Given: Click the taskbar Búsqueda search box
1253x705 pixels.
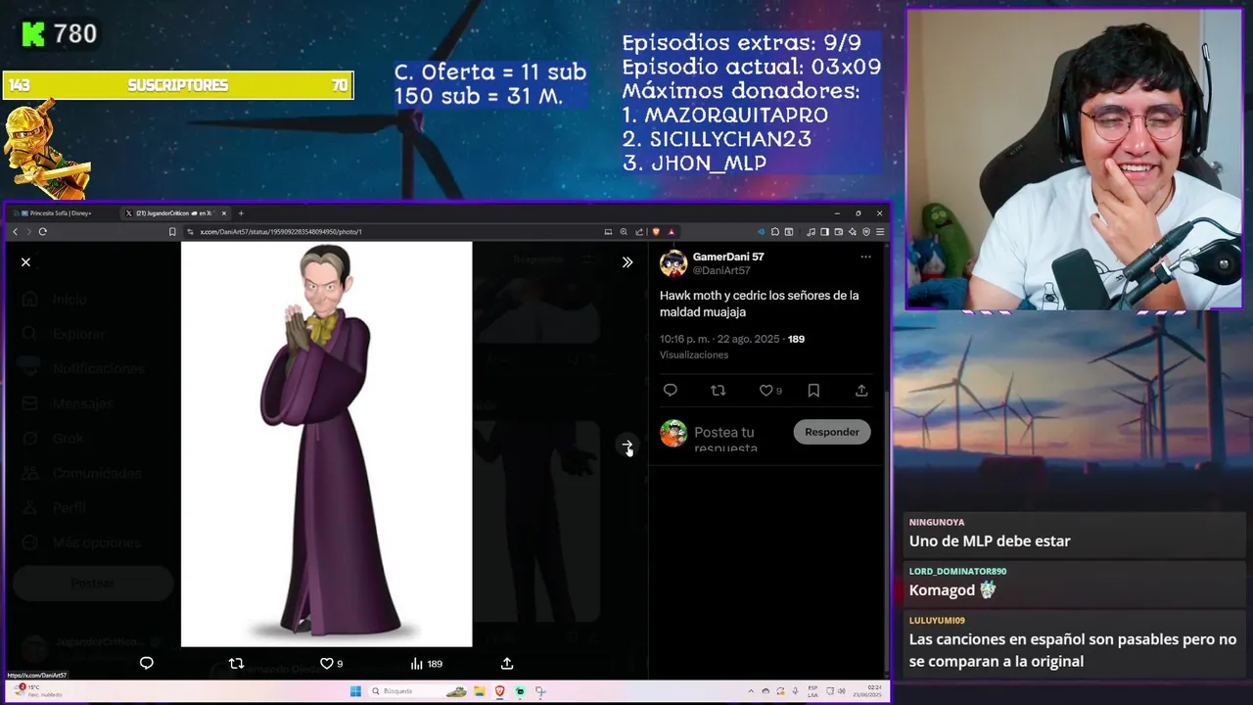Looking at the screenshot, I should 418,691.
